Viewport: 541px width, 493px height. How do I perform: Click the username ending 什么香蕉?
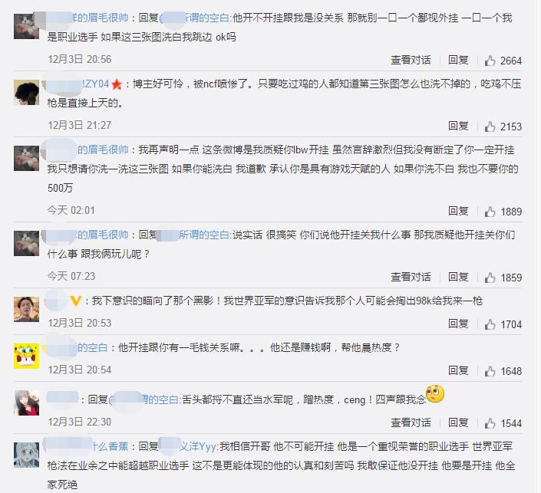click(86, 446)
